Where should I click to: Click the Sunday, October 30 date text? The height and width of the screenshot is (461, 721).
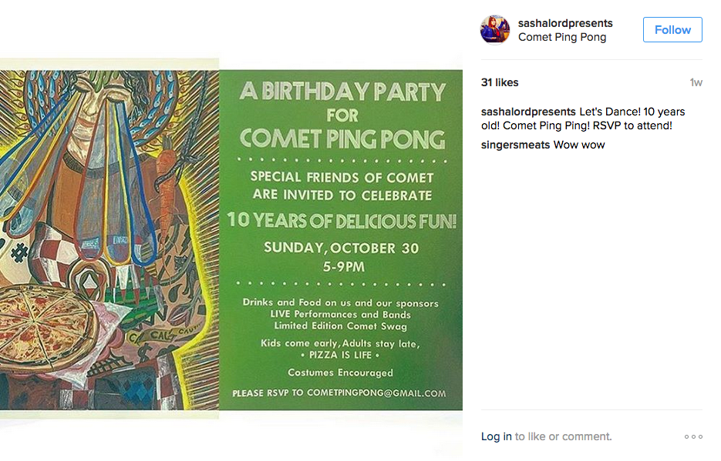(x=341, y=248)
